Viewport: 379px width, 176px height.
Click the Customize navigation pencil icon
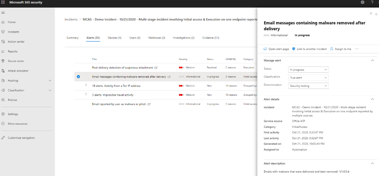pyautogui.click(x=3, y=138)
